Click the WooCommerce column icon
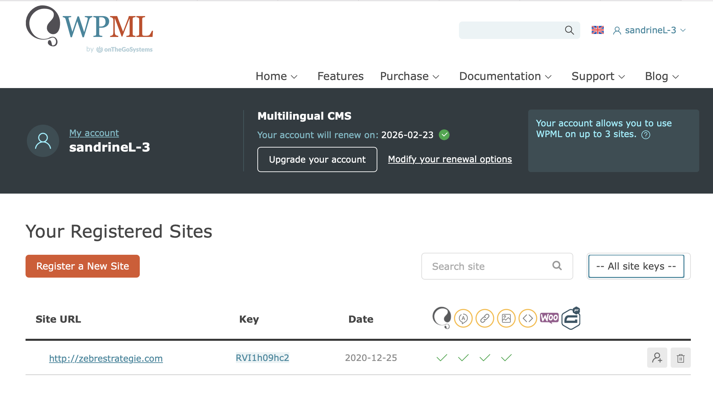Screen dimensions: 713x406 (549, 318)
